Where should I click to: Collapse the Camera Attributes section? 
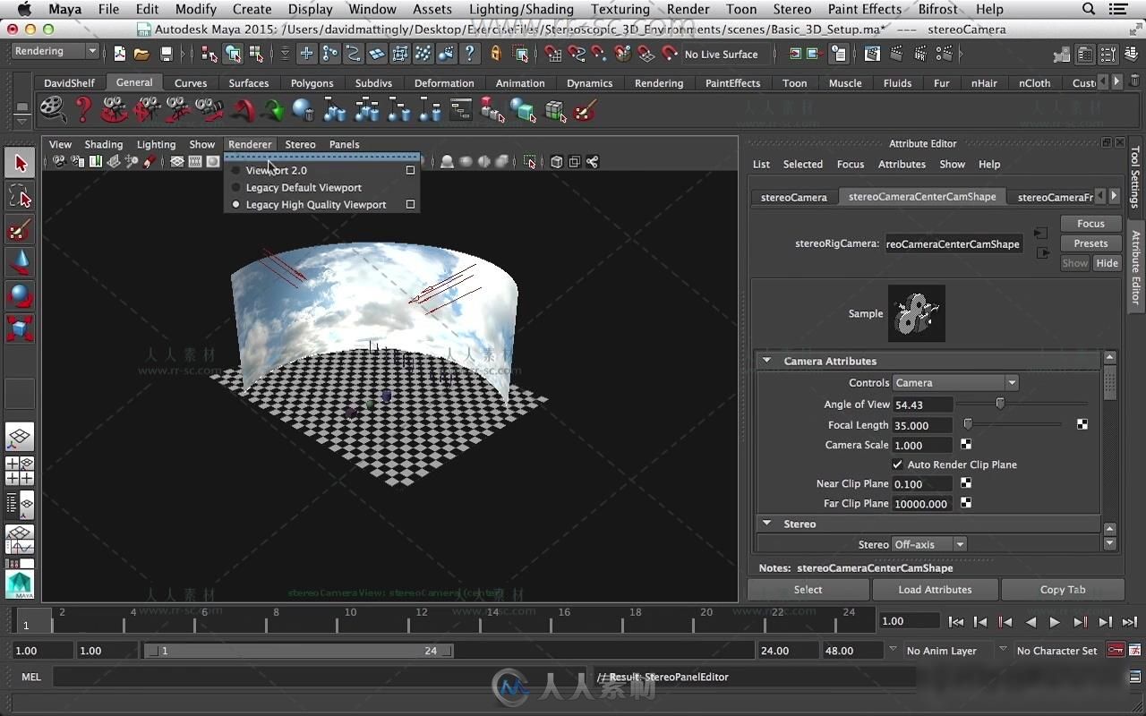tap(766, 361)
